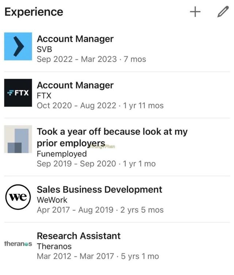The image size is (234, 275).
Task: Select the Funemployed placeholder logo
Action: tap(18, 139)
